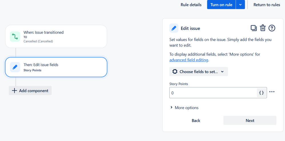Open the Choose fields to set dropdown
The image size is (285, 141).
coord(198,72)
